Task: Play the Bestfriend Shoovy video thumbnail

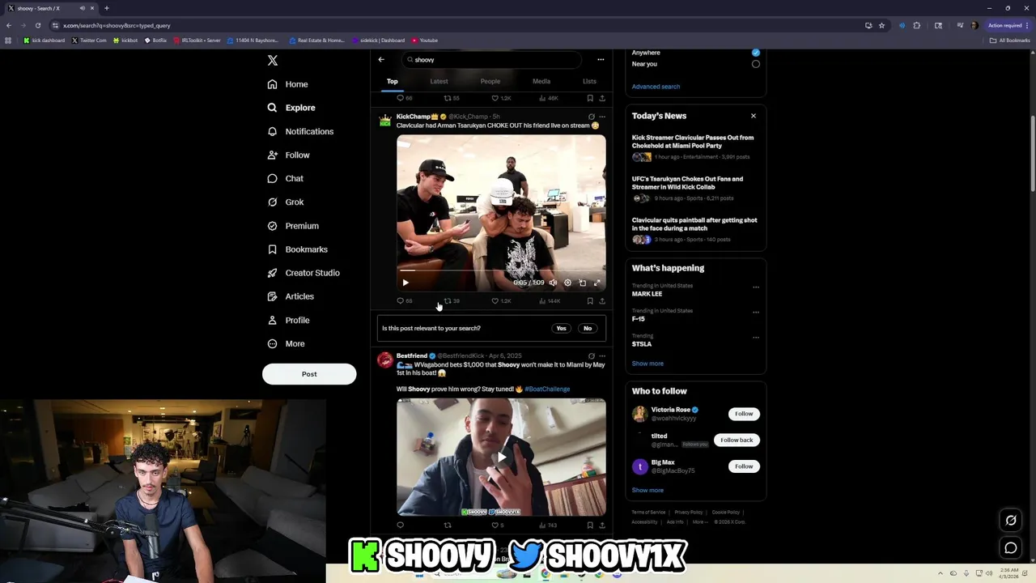Action: [x=501, y=457]
